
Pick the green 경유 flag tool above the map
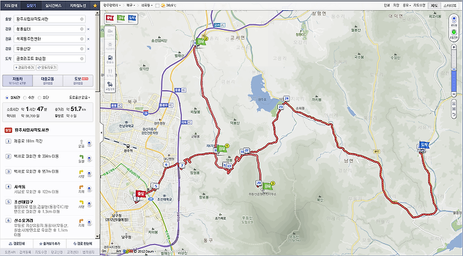click(121, 18)
